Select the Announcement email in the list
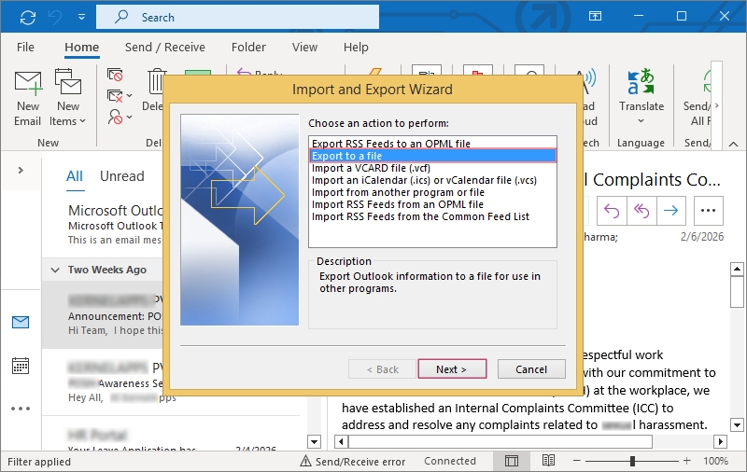This screenshot has width=747, height=472. (x=103, y=314)
